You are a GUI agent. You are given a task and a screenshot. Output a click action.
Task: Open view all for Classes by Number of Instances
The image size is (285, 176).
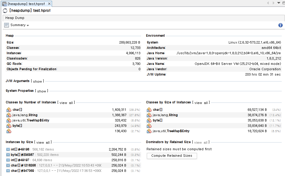67,102
